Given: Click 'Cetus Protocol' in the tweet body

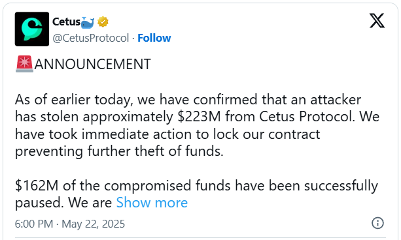Looking at the screenshot, I should click(x=307, y=117).
